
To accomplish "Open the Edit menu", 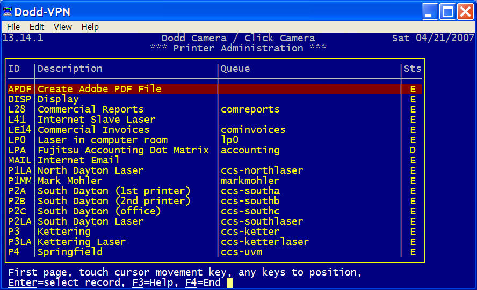I will (37, 27).
